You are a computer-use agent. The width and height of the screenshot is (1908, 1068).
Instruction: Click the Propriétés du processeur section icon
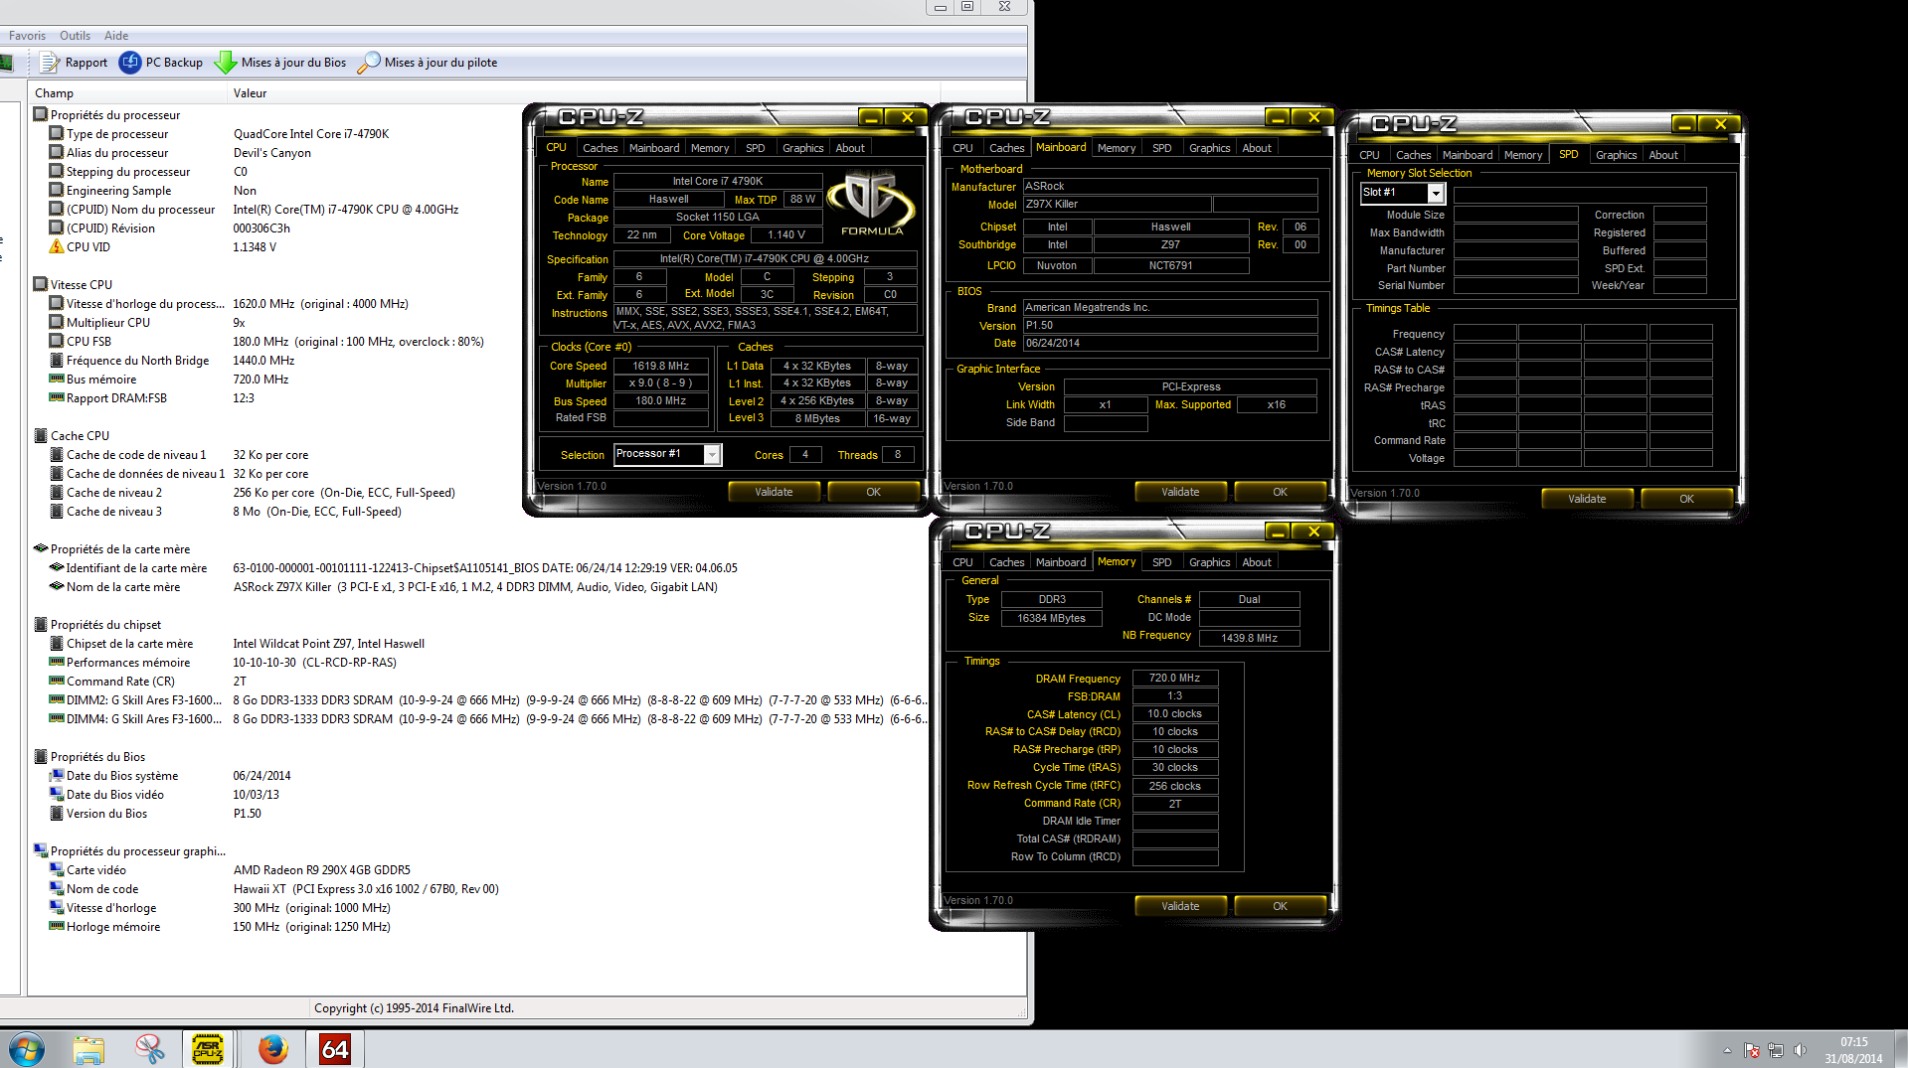click(x=41, y=114)
